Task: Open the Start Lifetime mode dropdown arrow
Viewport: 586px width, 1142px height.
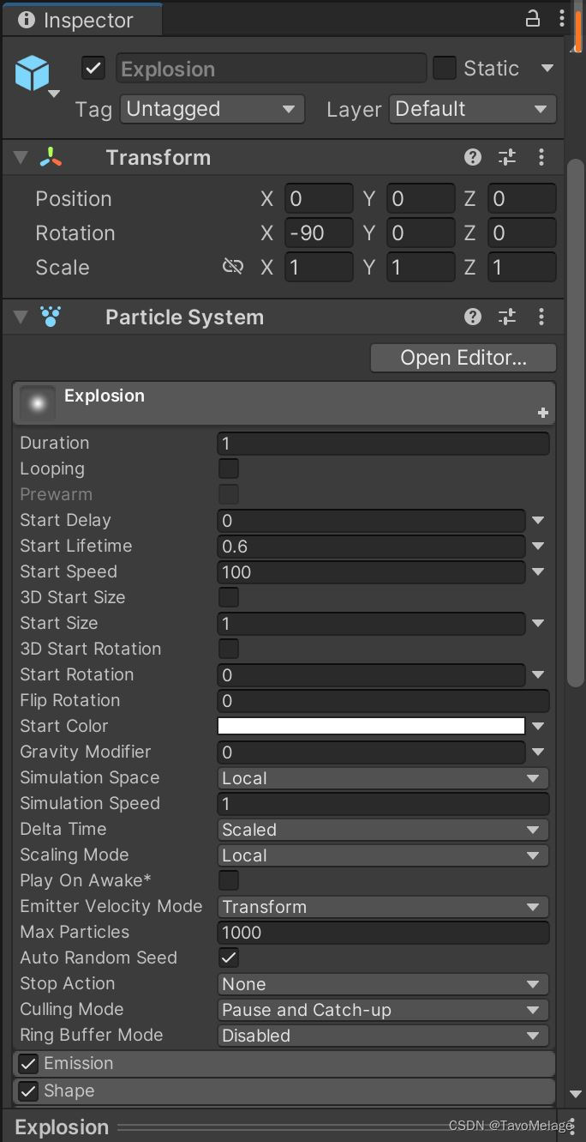Action: click(x=538, y=546)
